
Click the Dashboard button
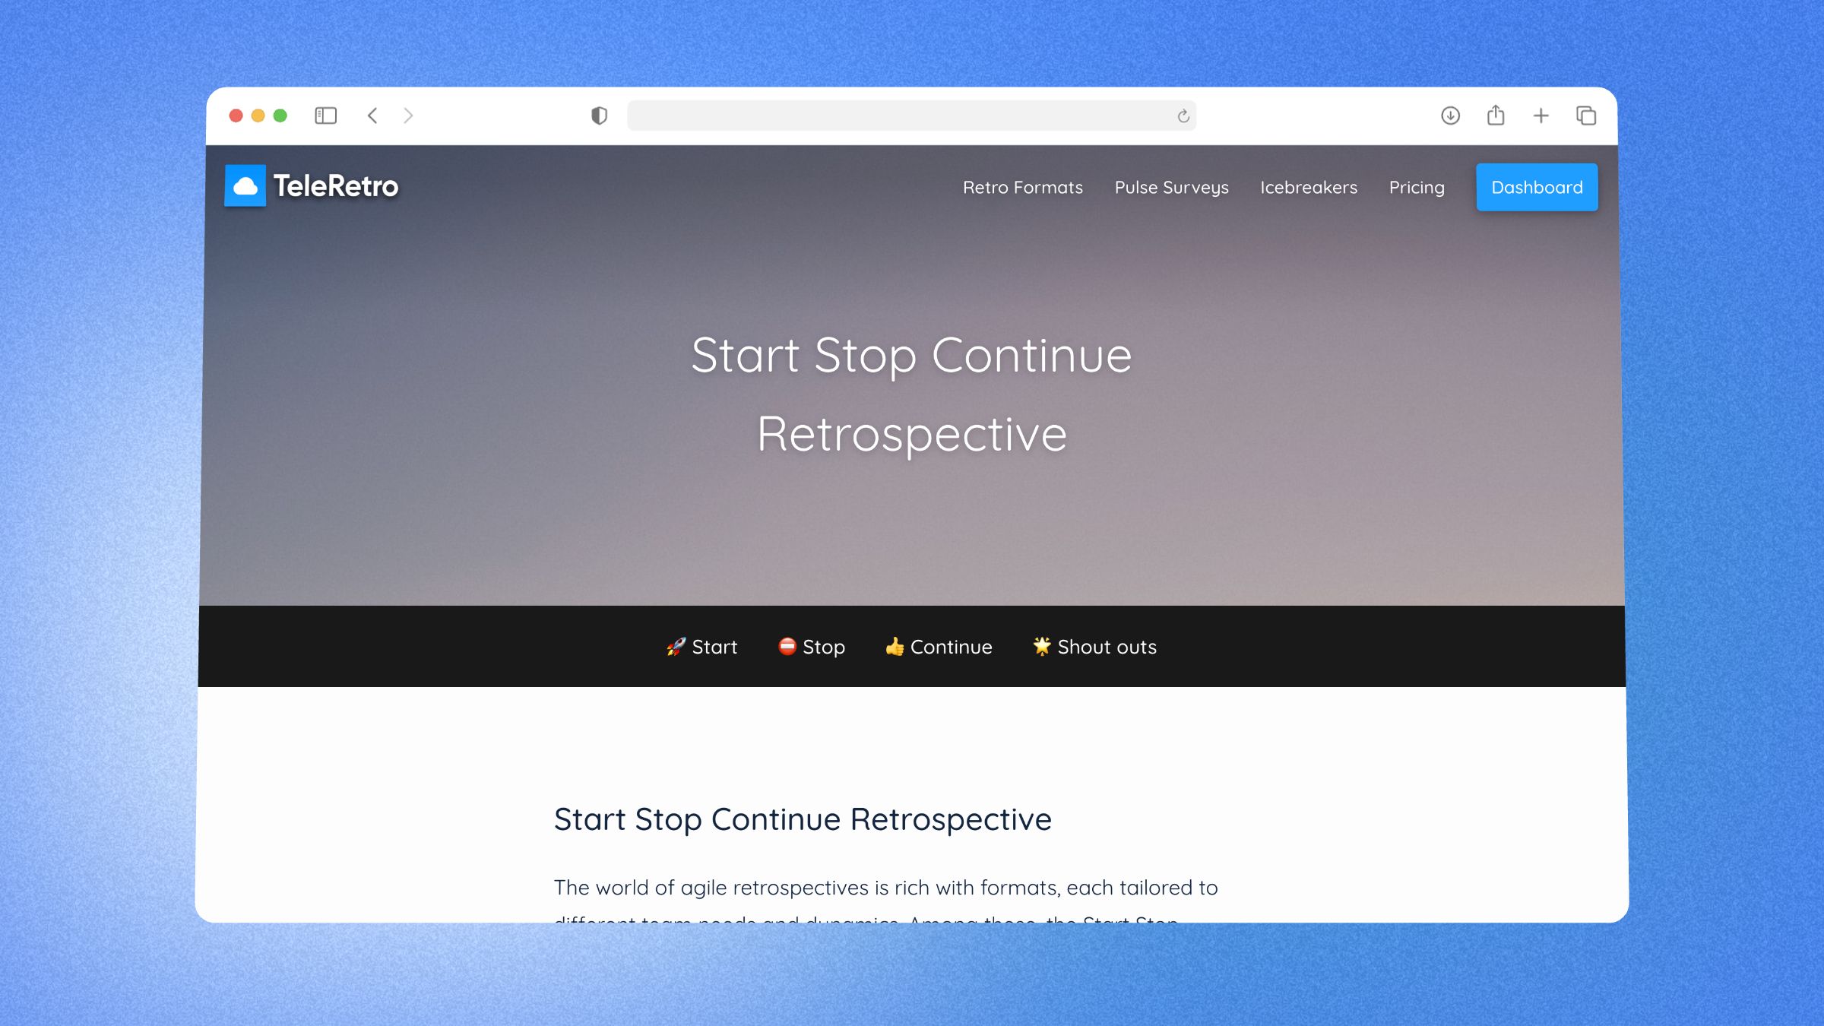pos(1536,187)
